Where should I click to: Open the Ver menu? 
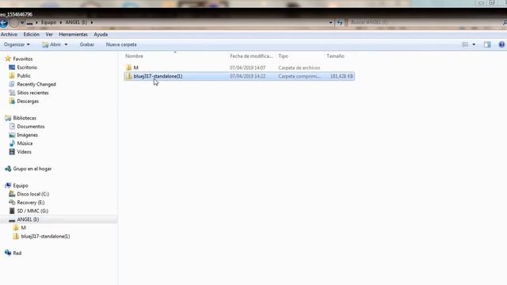point(49,34)
